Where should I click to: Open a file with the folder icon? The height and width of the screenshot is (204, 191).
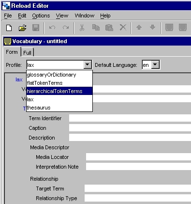coord(22,28)
